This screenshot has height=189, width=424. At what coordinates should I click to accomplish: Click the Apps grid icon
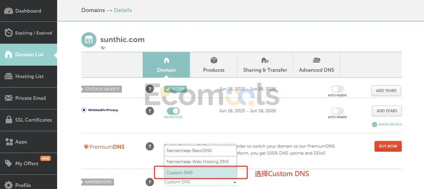(8, 142)
